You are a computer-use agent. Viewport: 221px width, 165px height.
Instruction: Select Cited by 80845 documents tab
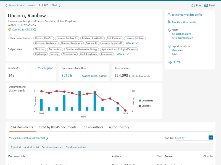point(57,127)
